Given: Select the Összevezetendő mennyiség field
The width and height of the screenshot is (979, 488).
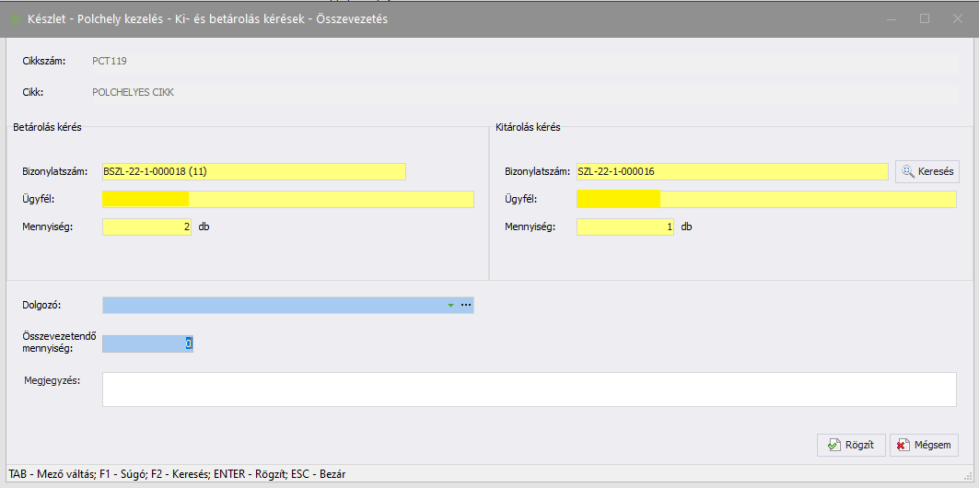Looking at the screenshot, I should [x=147, y=343].
